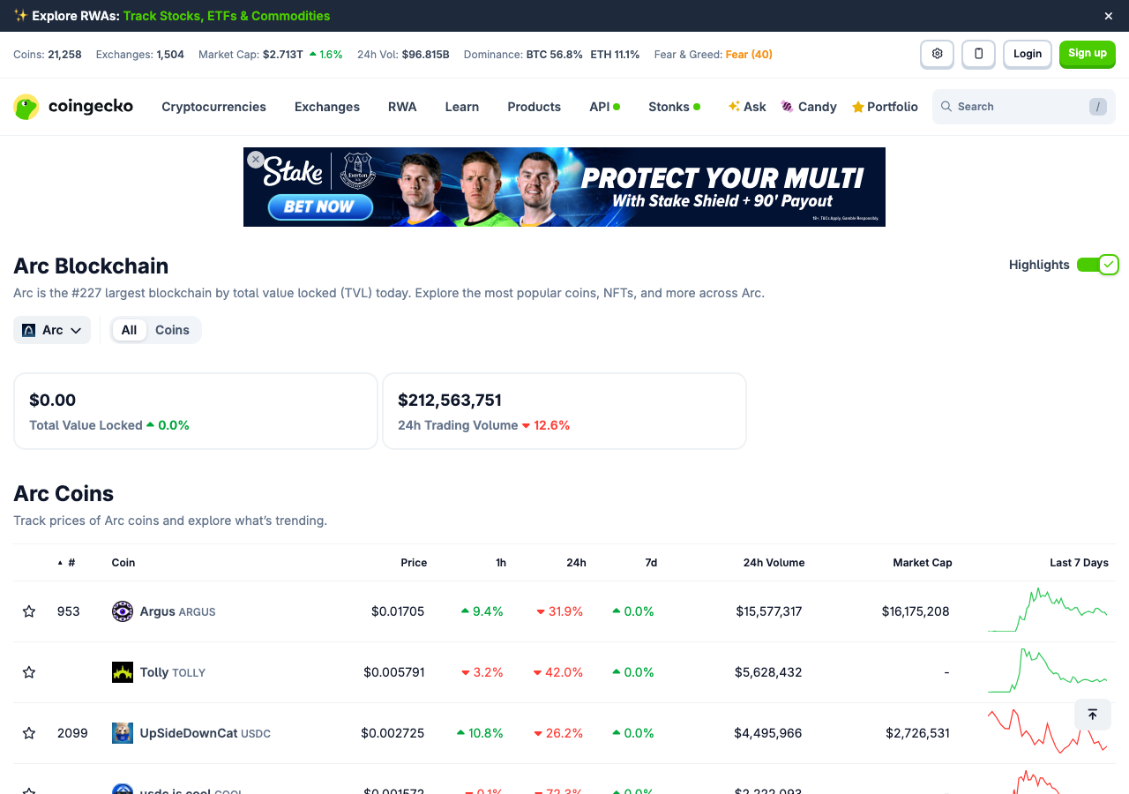Viewport: 1129px width, 794px height.
Task: Select the All filter tab
Action: (129, 330)
